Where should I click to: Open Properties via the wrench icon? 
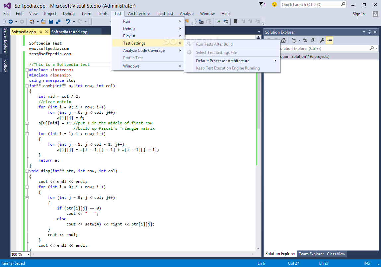click(322, 41)
